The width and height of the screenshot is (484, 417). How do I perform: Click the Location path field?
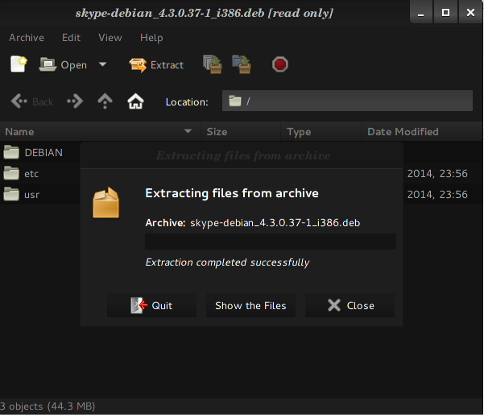click(347, 101)
